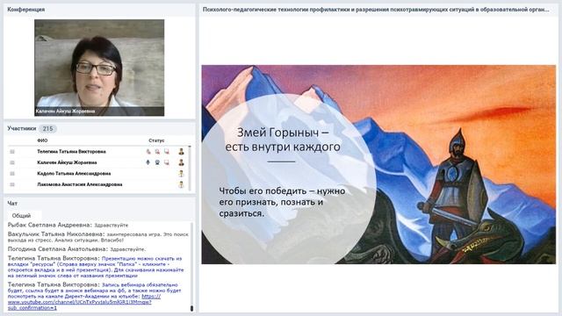Viewport: 562px width, 316px height.
Task: Click the Чат panel title
Action: pyautogui.click(x=12, y=203)
